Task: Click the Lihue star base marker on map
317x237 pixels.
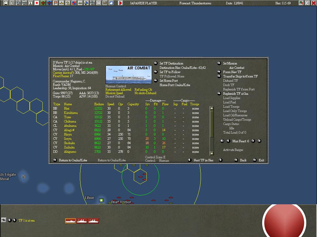Action: click(101, 200)
